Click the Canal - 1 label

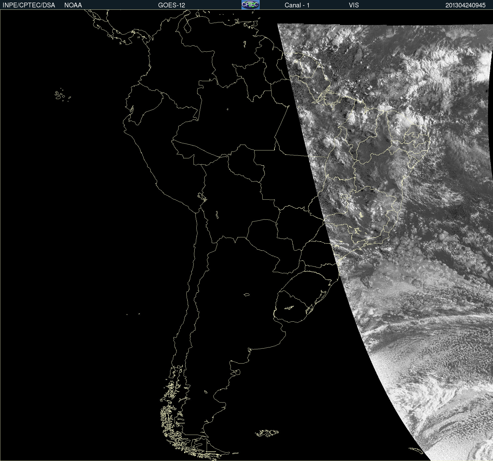pos(297,5)
